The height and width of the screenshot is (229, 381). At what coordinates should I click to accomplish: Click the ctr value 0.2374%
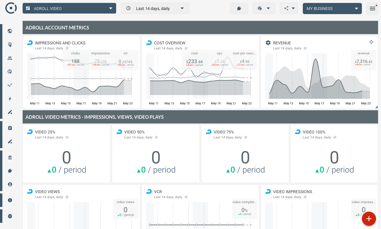coord(126,62)
